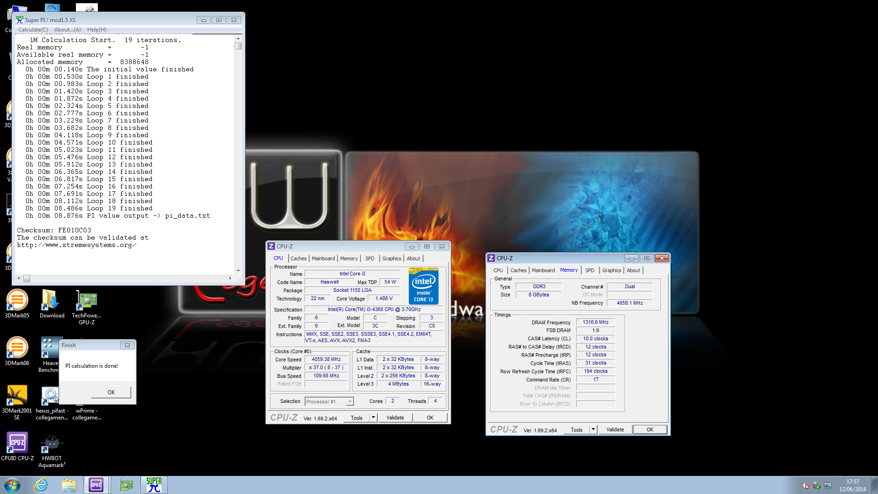Open Help menu in Super PI
The width and height of the screenshot is (878, 494).
tap(97, 30)
